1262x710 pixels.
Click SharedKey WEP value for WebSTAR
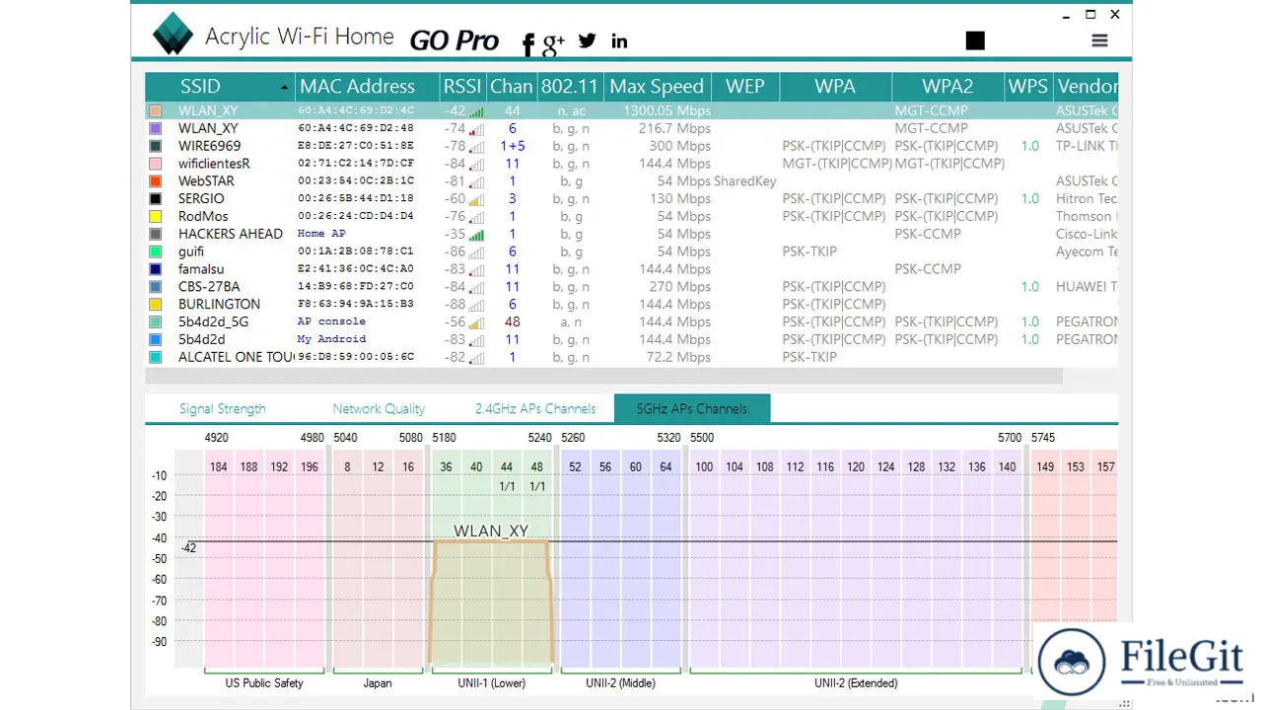(744, 181)
